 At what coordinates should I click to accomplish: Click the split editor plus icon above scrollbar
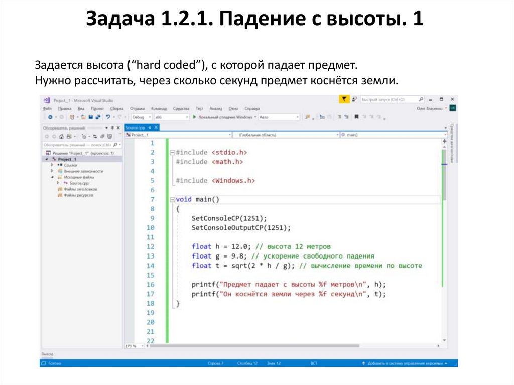pos(444,141)
